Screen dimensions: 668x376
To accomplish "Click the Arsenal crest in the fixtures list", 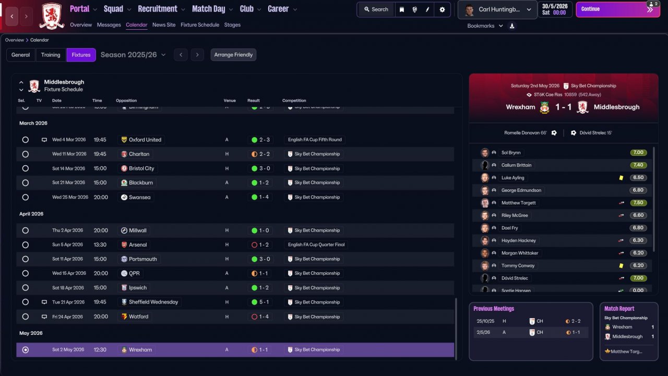I will click(x=124, y=245).
